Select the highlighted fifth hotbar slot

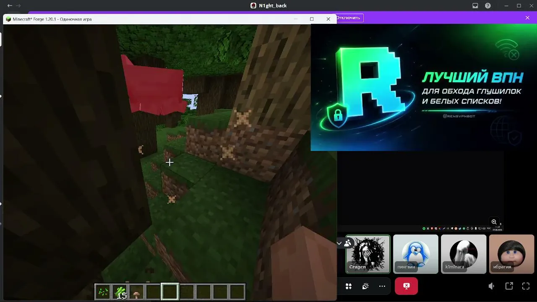click(170, 292)
